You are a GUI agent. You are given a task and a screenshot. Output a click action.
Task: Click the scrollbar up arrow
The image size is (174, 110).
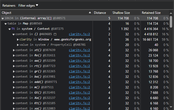[171, 13]
